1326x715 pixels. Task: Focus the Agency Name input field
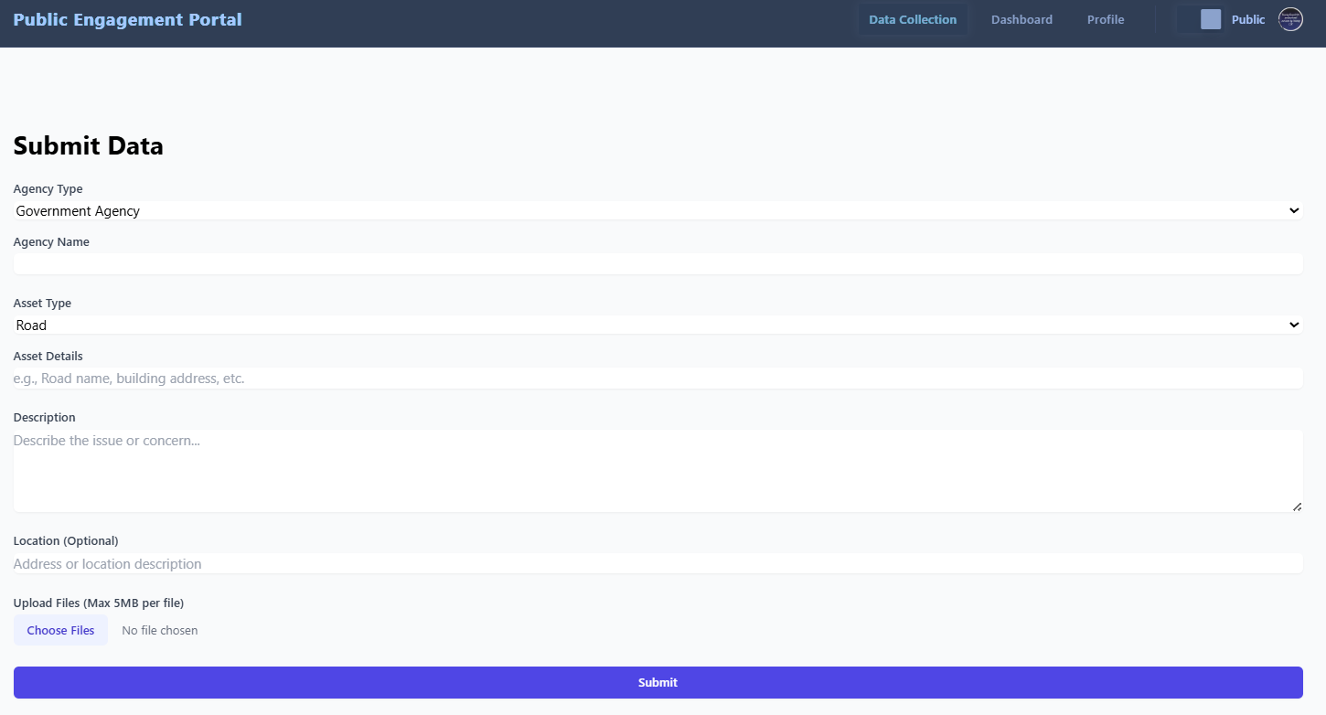[x=658, y=263]
